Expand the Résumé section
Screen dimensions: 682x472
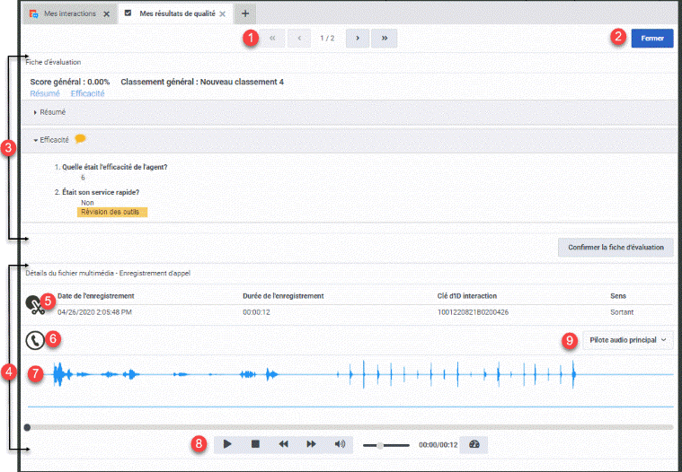pyautogui.click(x=52, y=112)
